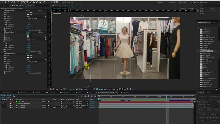Select the Pan Behind anchor point tool
The height and width of the screenshot is (124, 220).
tap(18, 2)
